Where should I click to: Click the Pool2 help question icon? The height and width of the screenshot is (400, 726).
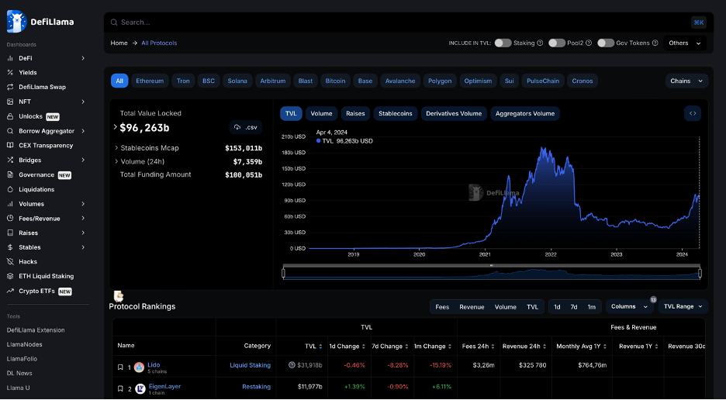click(589, 43)
